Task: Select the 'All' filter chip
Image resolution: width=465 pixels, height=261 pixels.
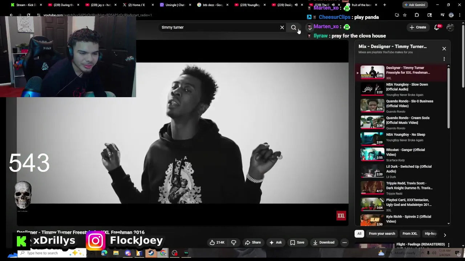Action: coord(359,234)
